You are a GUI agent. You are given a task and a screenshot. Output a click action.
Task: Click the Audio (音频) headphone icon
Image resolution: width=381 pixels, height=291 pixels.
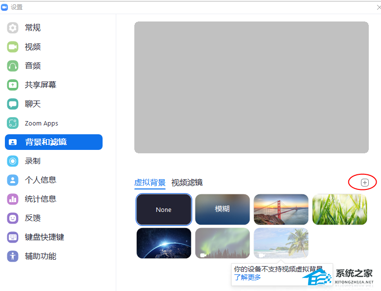tap(13, 66)
